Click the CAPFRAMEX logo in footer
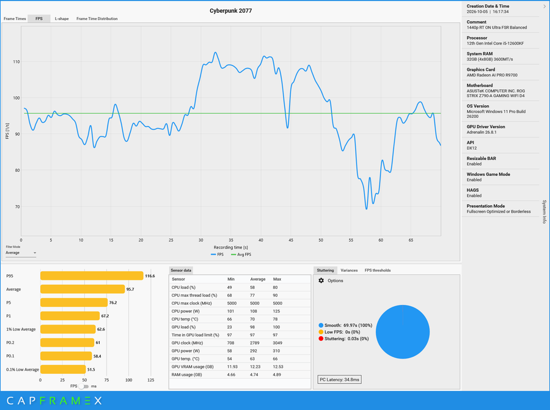550x410 pixels. pos(54,401)
